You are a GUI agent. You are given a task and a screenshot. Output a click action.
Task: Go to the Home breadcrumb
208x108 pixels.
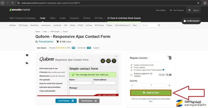tap(37, 31)
